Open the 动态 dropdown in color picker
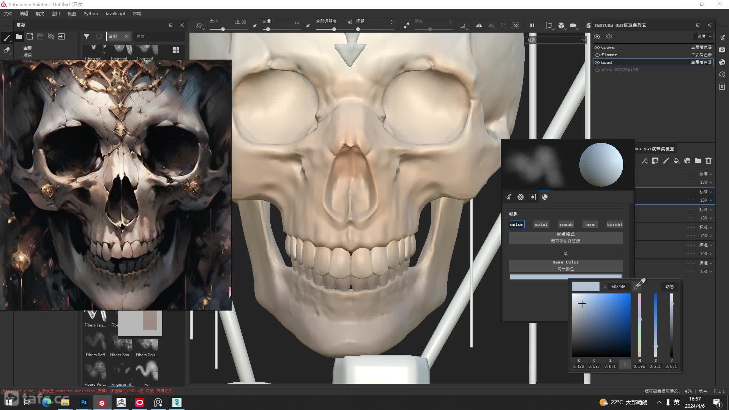 tap(670, 287)
